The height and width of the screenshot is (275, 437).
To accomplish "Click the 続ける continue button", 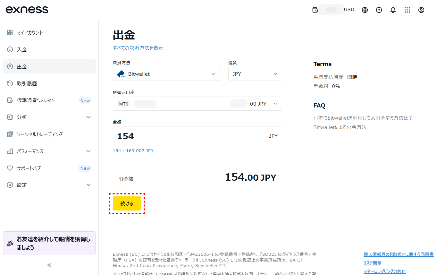I will tap(127, 203).
